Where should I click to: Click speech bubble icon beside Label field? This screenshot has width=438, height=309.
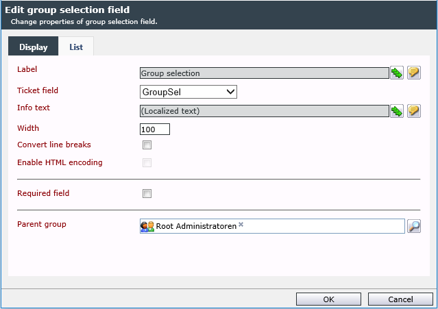pos(414,73)
